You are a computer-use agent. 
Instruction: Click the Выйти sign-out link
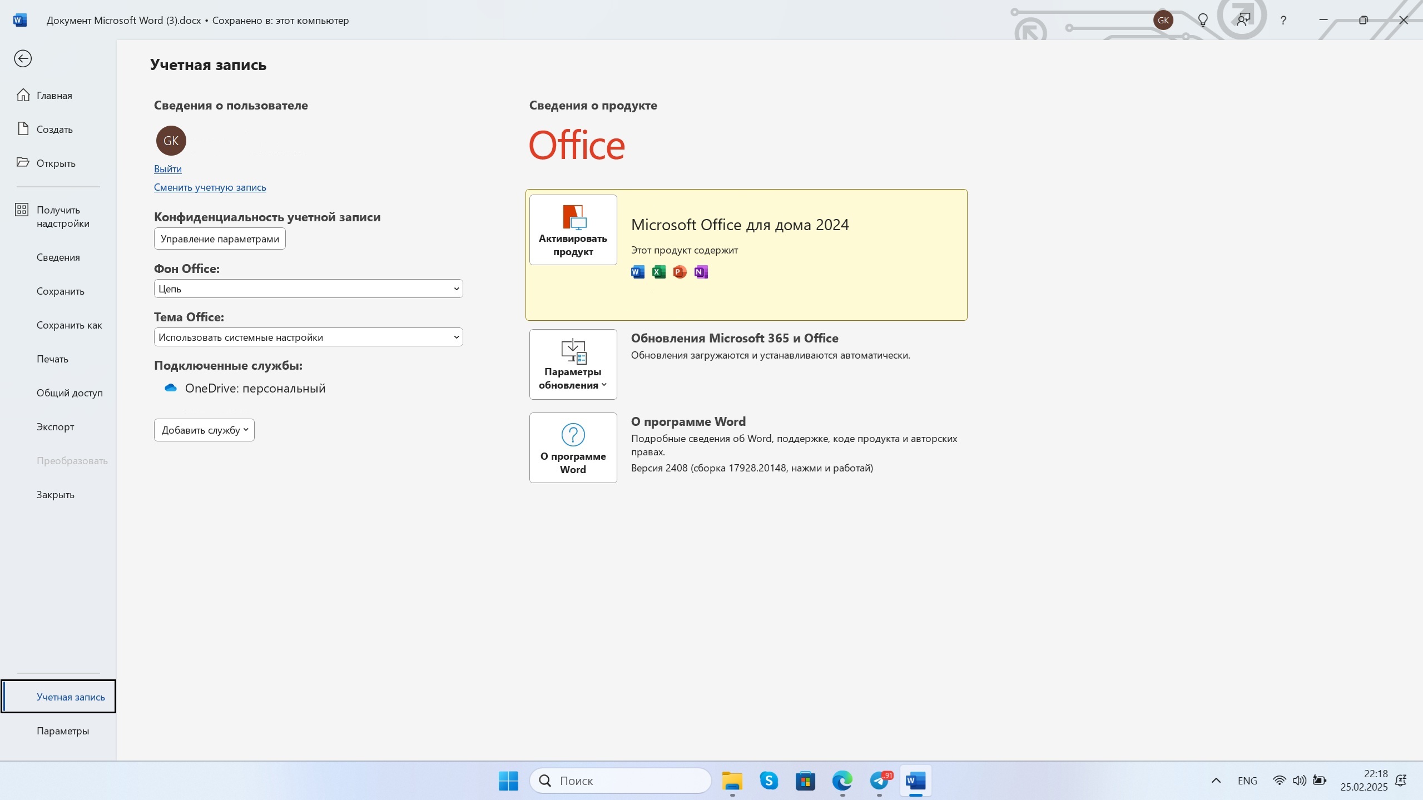click(168, 169)
